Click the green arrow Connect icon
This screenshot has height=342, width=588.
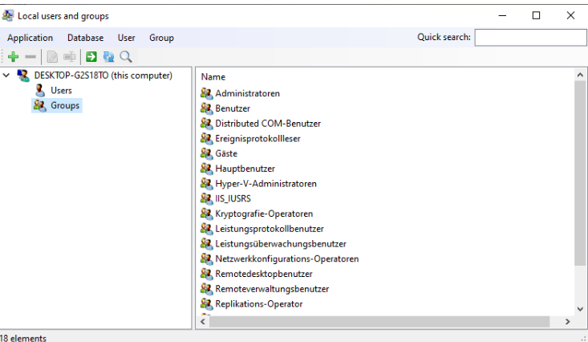[x=91, y=57]
